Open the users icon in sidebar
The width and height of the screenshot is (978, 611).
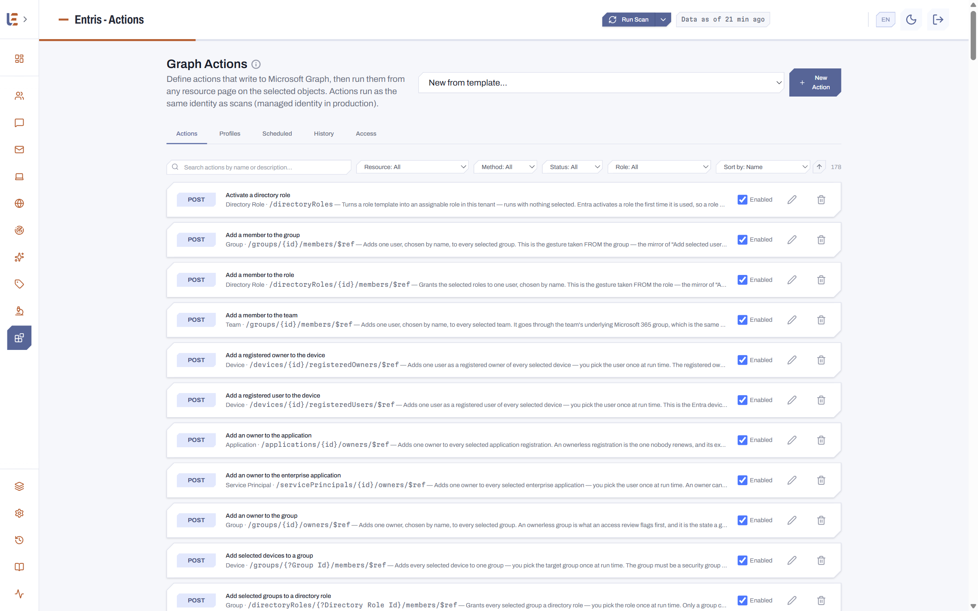coord(19,96)
